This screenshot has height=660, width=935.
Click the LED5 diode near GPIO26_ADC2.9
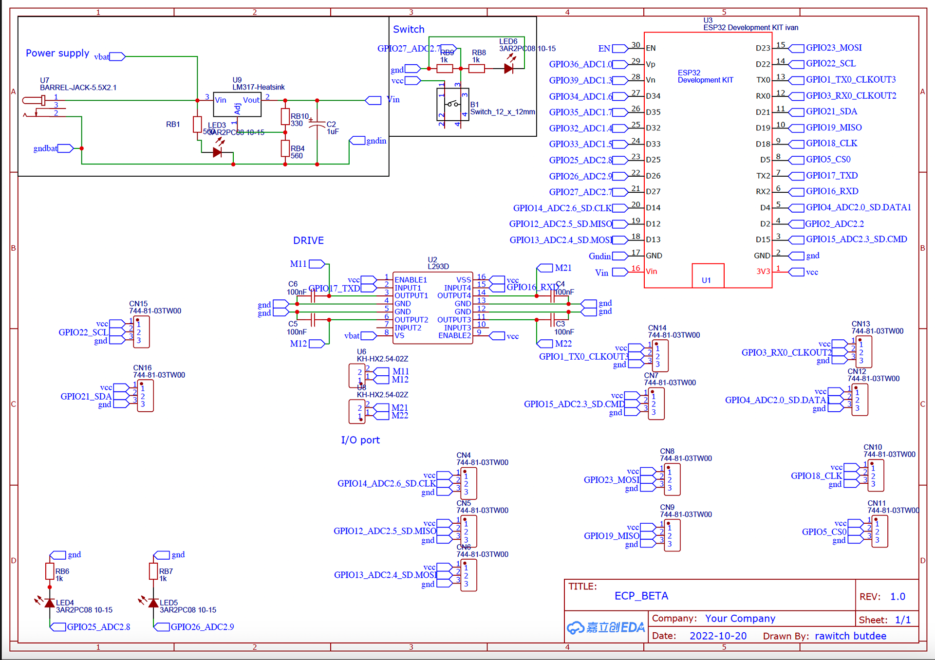point(153,603)
